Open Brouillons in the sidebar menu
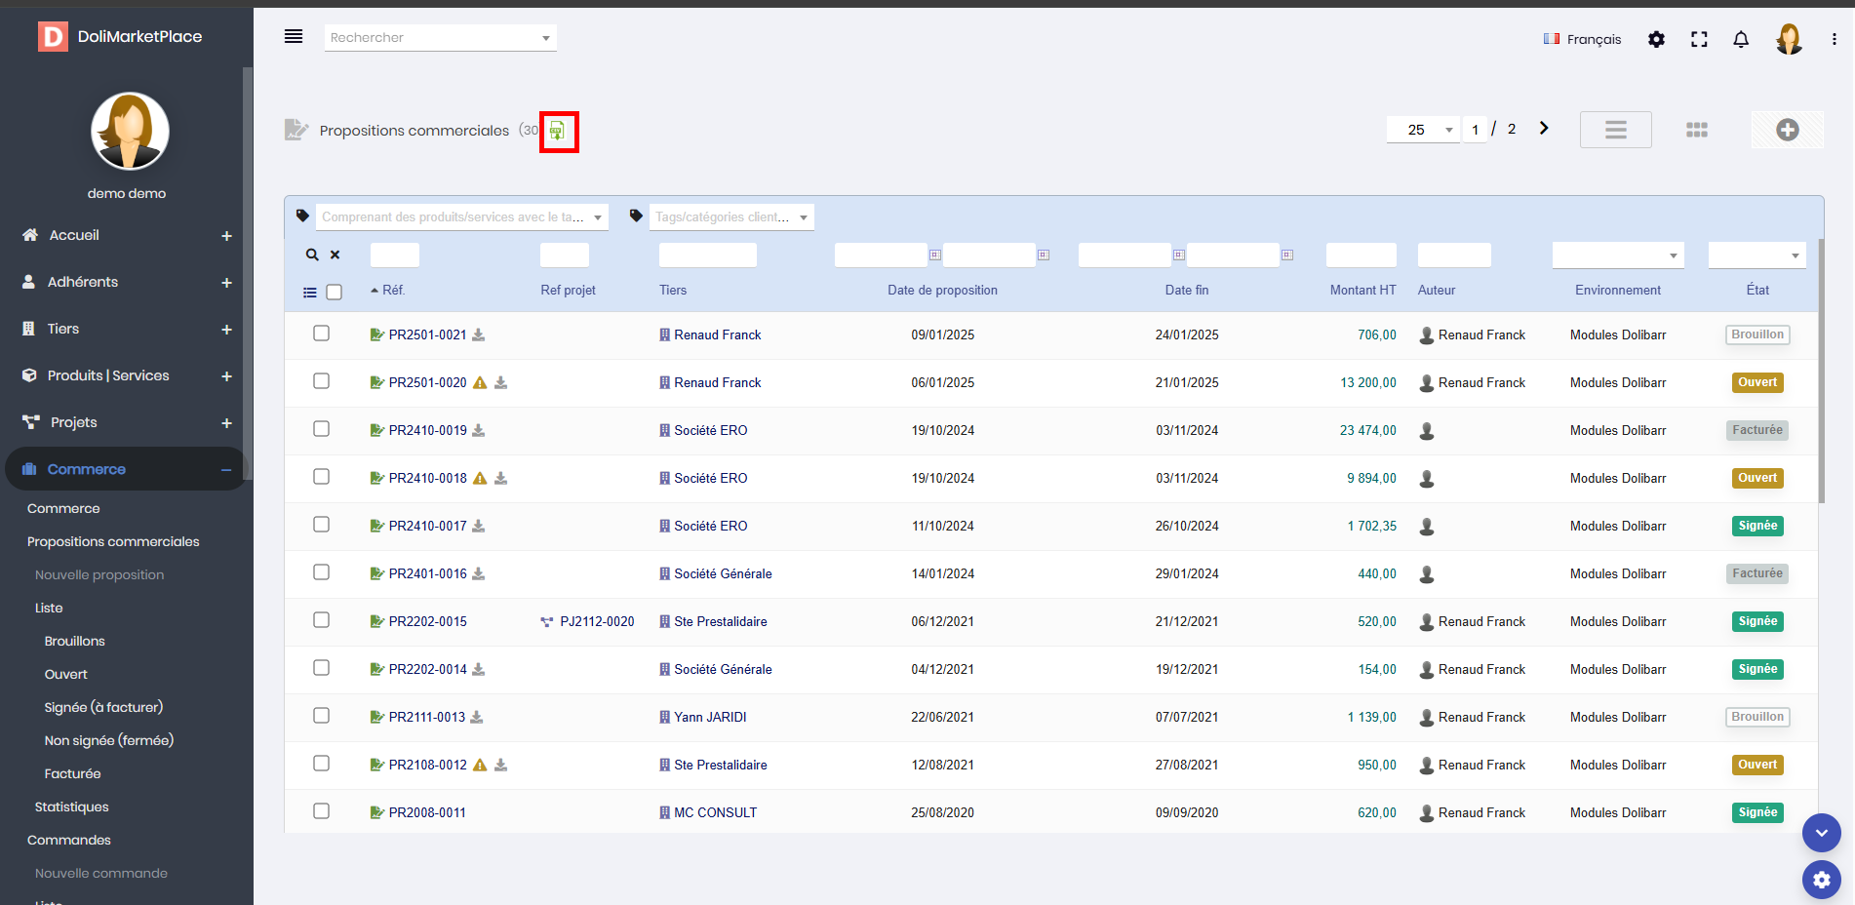Viewport: 1855px width, 905px height. coord(74,641)
